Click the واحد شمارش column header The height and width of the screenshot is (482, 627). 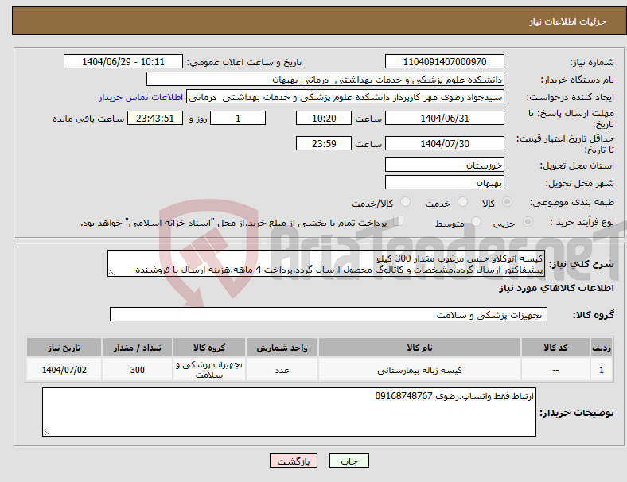282,348
